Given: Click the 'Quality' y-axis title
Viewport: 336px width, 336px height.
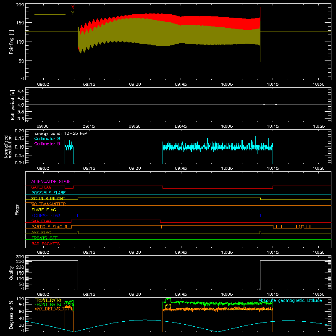Looking at the screenshot, I should 11,273.
